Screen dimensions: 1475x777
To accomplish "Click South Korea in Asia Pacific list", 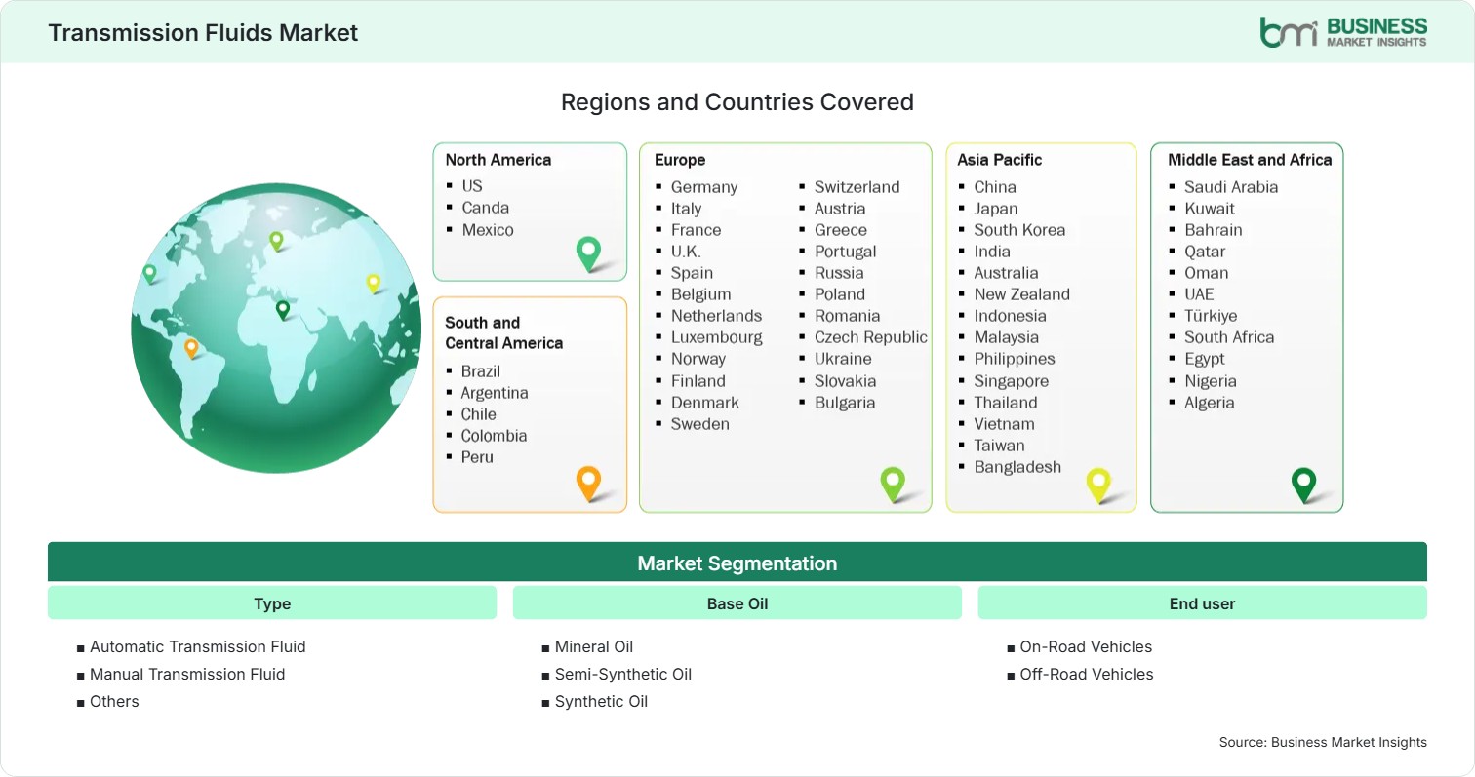I will [1019, 230].
